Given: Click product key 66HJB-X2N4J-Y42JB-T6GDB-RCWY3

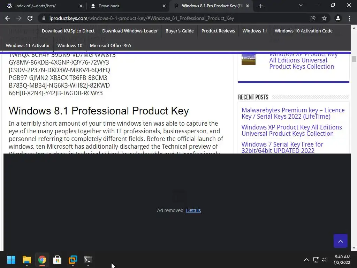Looking at the screenshot, I should (56, 93).
